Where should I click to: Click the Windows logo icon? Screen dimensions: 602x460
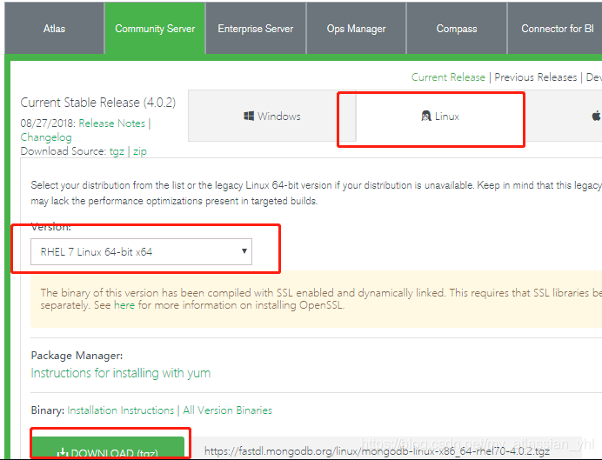pos(249,116)
